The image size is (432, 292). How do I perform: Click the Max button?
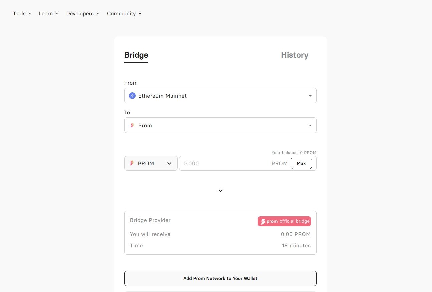point(301,163)
